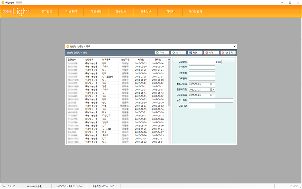Click the 농장소재지 input field
The height and width of the screenshot is (189, 302).
(x=211, y=100)
